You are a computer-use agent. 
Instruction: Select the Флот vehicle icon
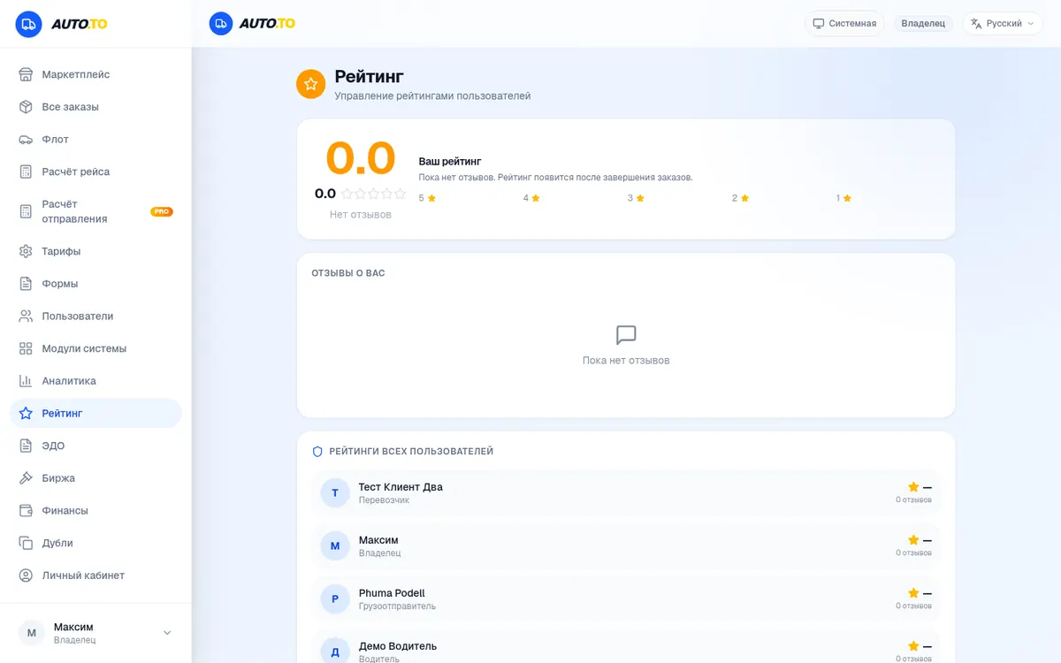click(26, 140)
